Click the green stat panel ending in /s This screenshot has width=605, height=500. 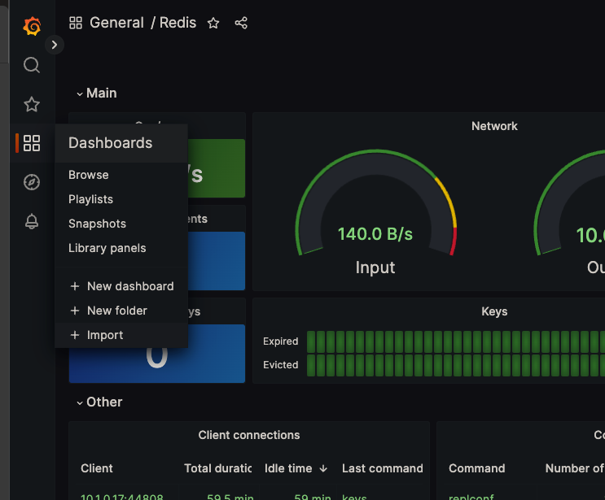[217, 168]
